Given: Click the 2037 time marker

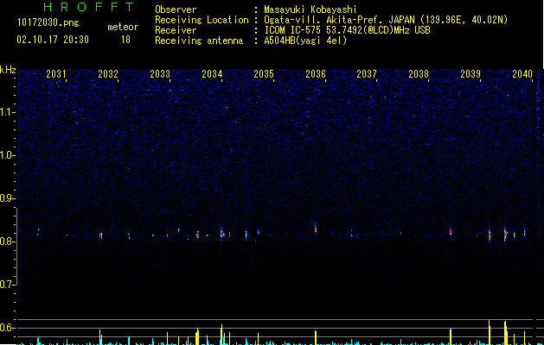Looking at the screenshot, I should point(367,74).
